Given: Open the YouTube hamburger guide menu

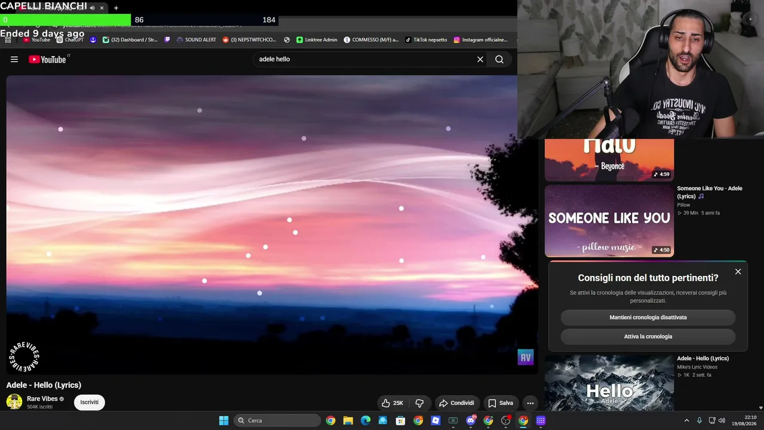Looking at the screenshot, I should click(14, 59).
